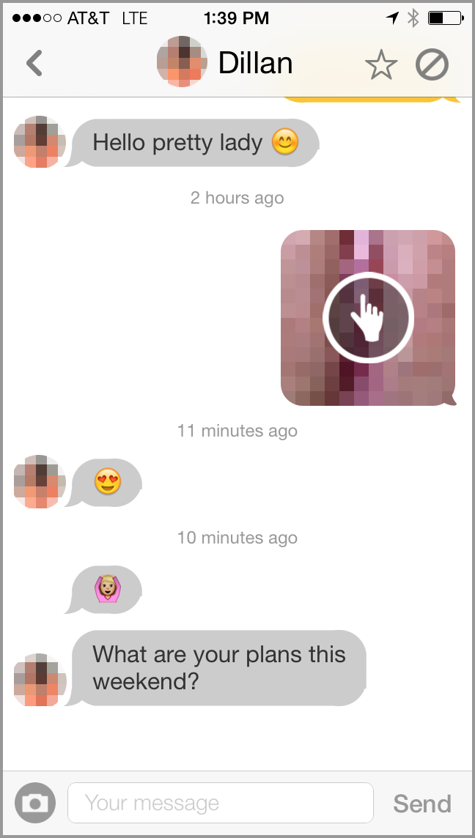Image resolution: width=475 pixels, height=838 pixels.
Task: Open the camera to attach a photo
Action: coord(35,803)
